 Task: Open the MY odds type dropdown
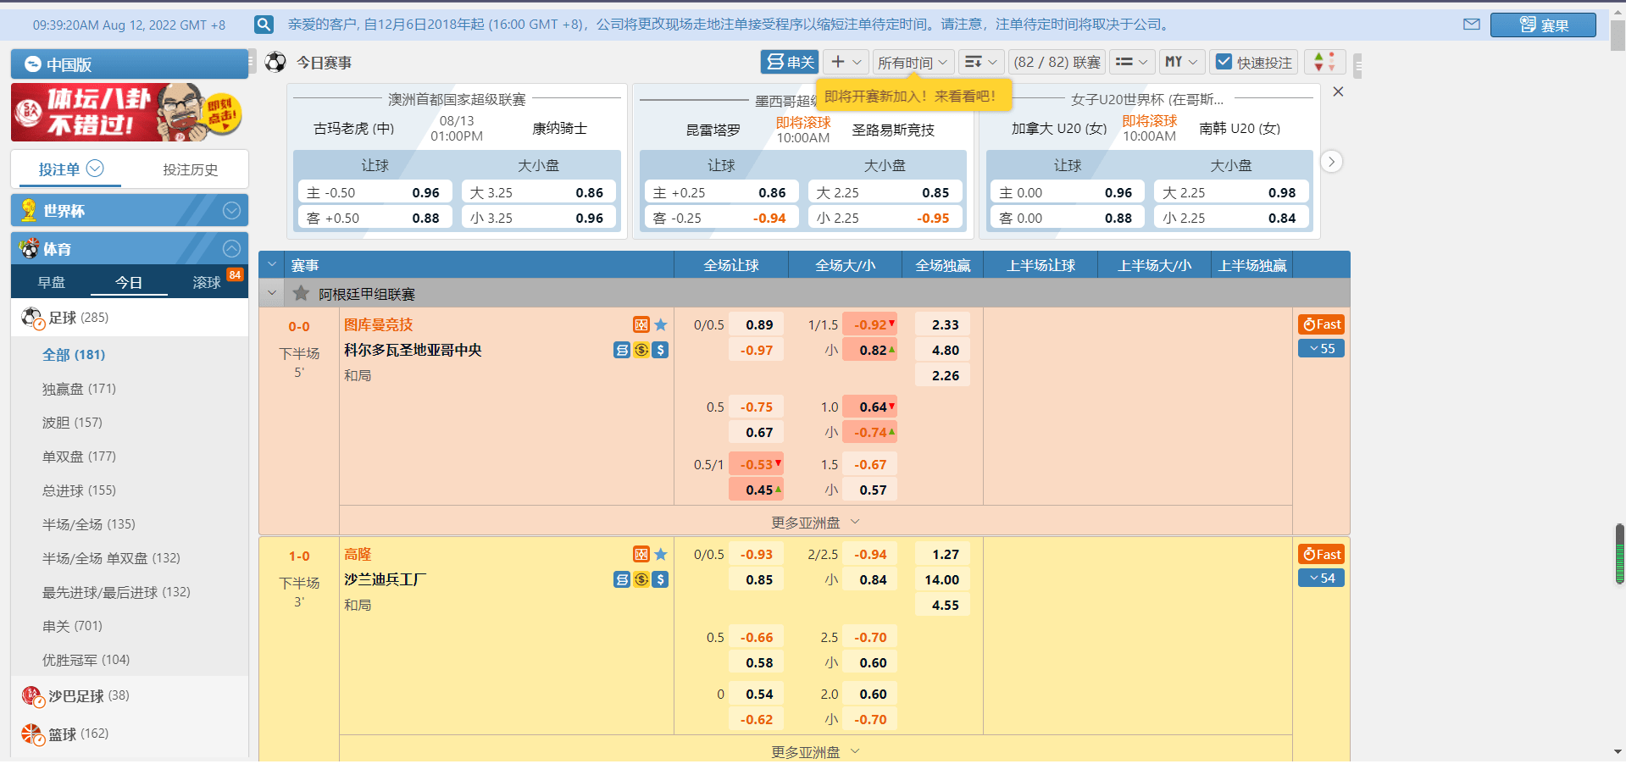[x=1180, y=62]
